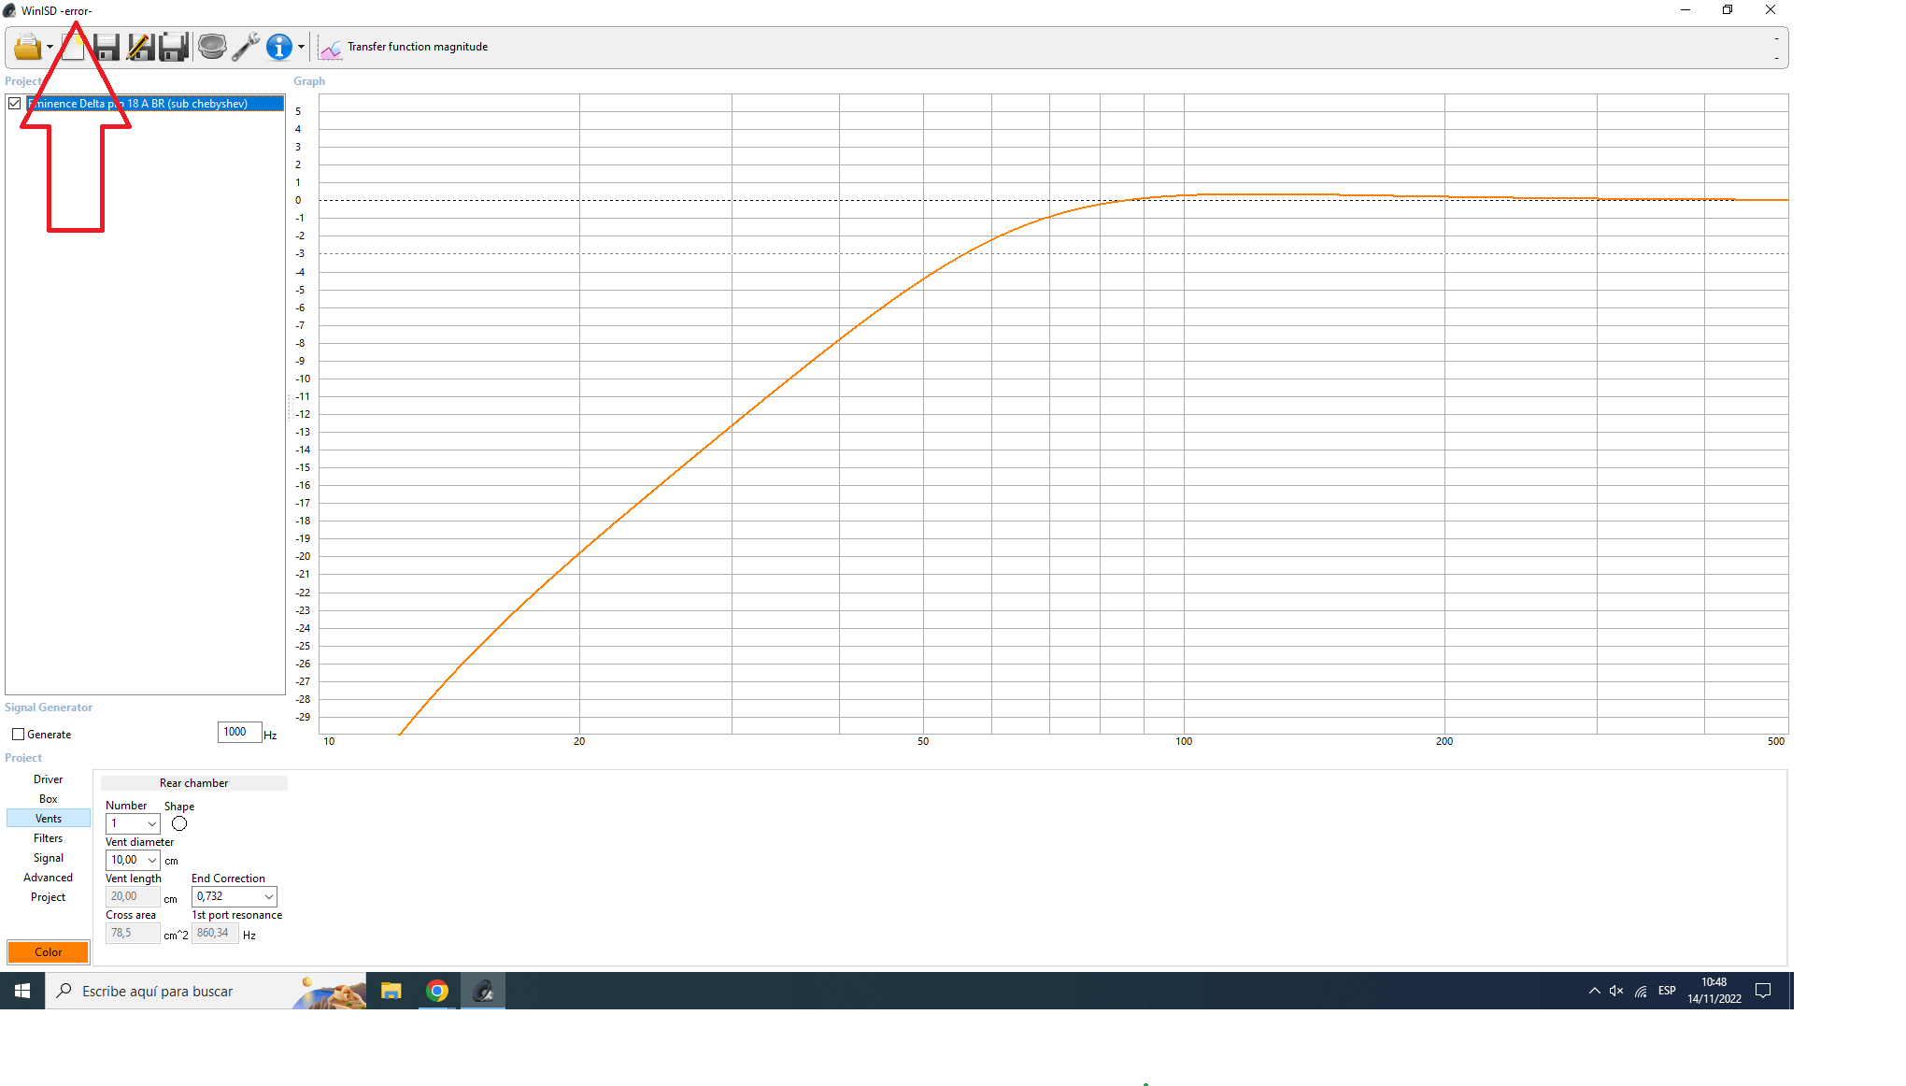Screen dimensions: 1906x1086
Task: Click the Cross area field showing 78,5
Action: coord(133,933)
